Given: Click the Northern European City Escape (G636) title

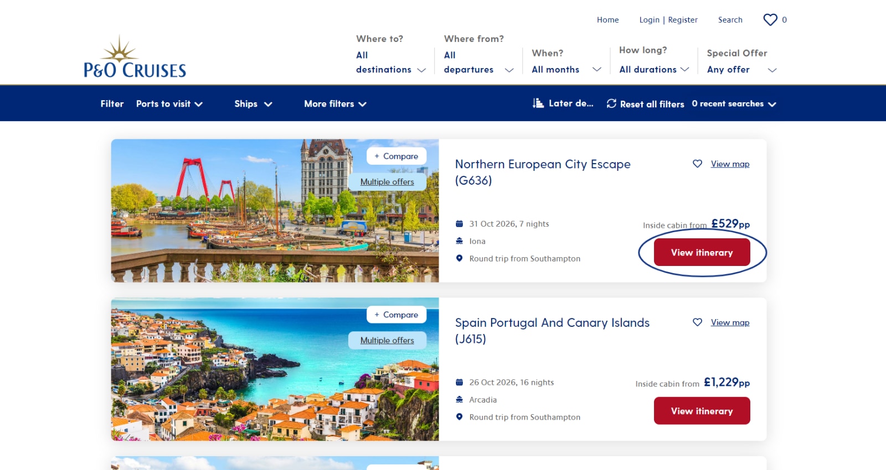Looking at the screenshot, I should click(543, 172).
